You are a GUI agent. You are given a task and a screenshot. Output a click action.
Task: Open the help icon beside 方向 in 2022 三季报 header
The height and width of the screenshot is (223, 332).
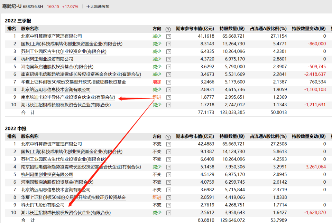168,29
